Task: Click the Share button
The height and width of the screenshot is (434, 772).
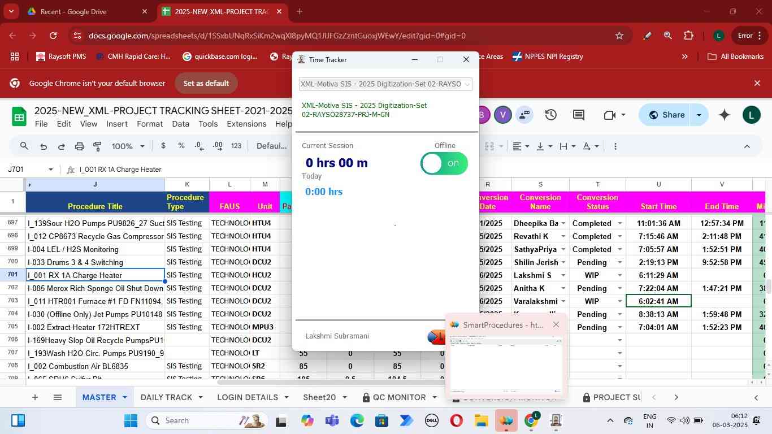Action: click(666, 115)
